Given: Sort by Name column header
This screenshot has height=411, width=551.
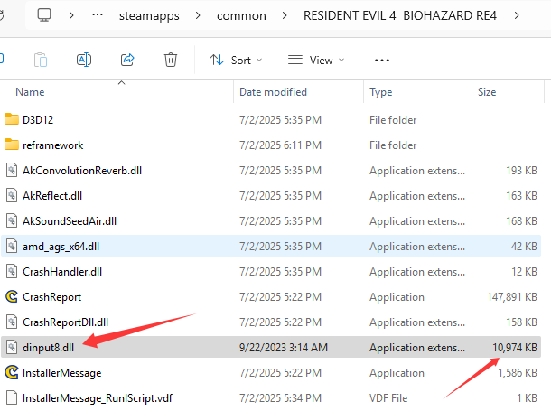Looking at the screenshot, I should coord(30,92).
